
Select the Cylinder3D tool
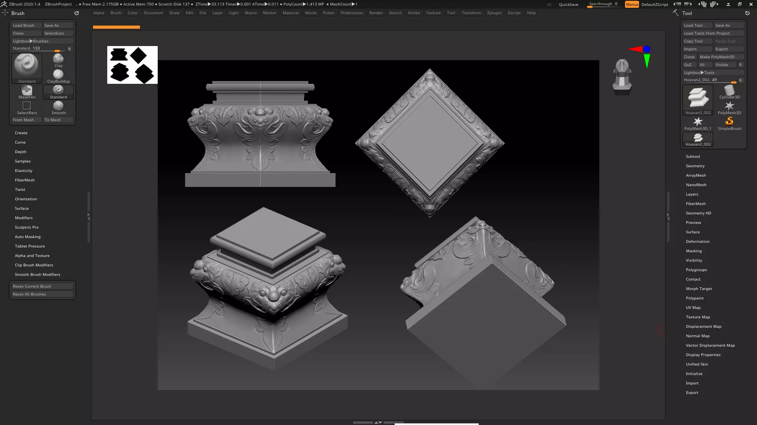pos(729,91)
